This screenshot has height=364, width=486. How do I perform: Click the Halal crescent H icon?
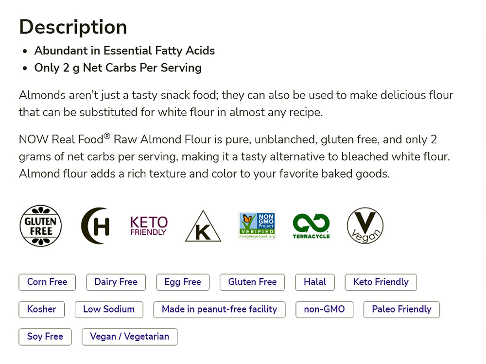95,225
